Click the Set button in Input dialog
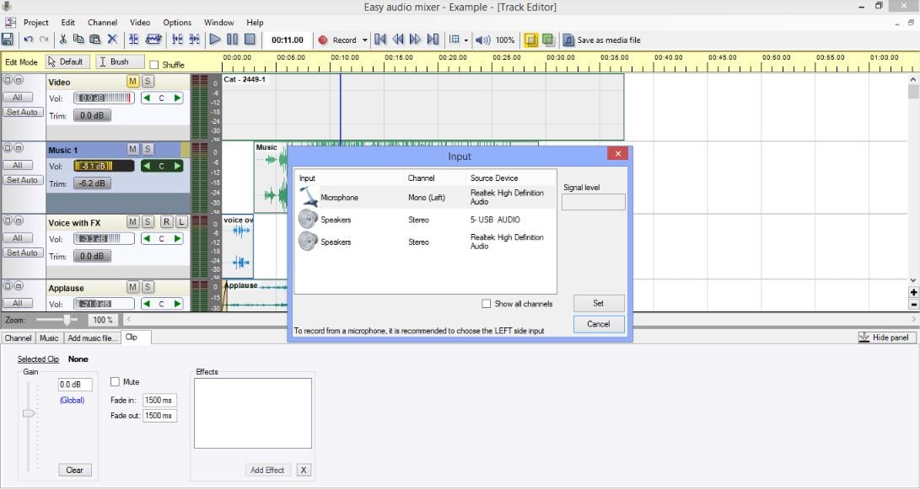920x489 pixels. click(599, 303)
